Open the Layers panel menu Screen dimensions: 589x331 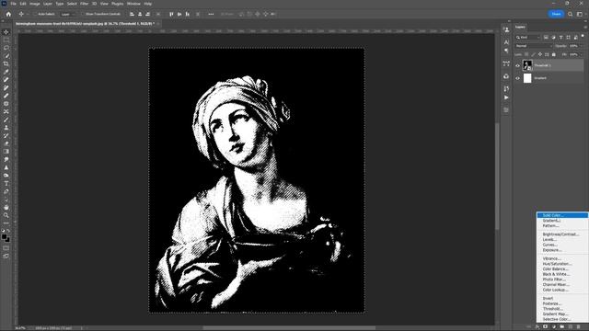[x=585, y=27]
